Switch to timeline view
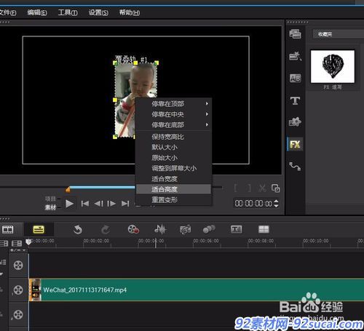 point(39,229)
